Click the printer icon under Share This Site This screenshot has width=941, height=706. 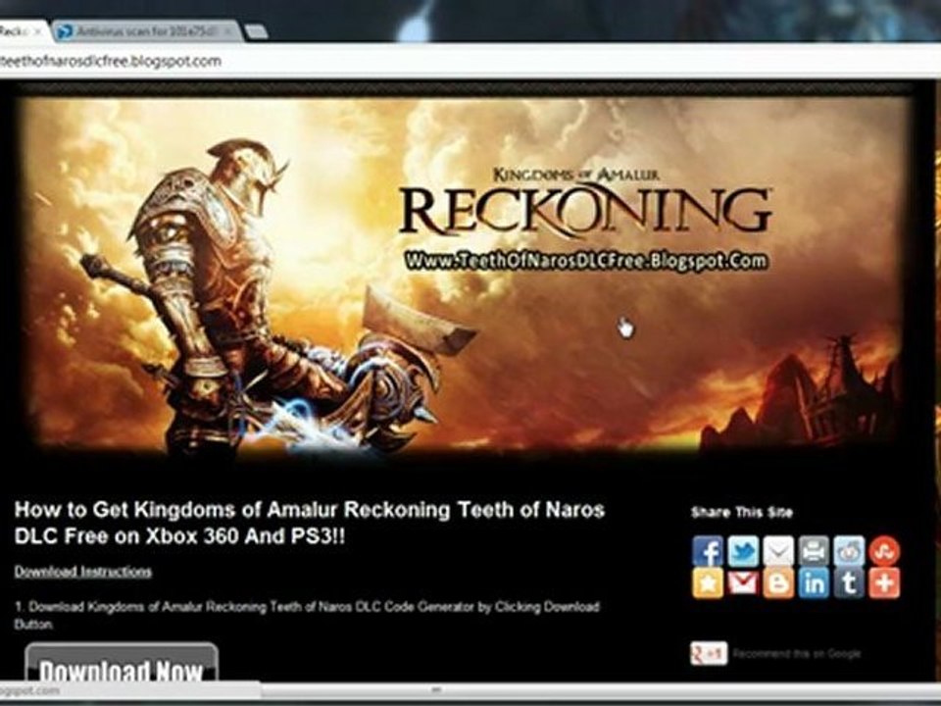814,551
